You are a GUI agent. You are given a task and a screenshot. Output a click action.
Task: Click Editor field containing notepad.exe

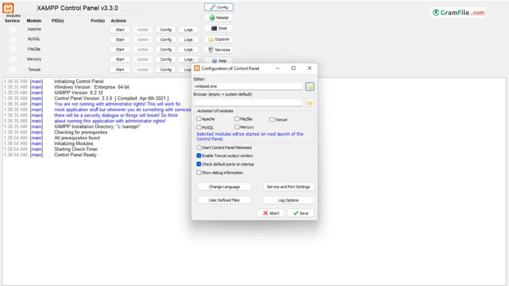[x=248, y=86]
